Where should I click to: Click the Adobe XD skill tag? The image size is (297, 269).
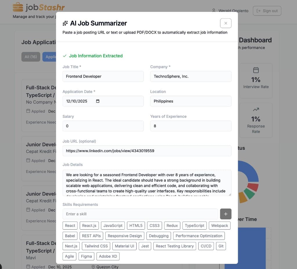tap(108, 256)
